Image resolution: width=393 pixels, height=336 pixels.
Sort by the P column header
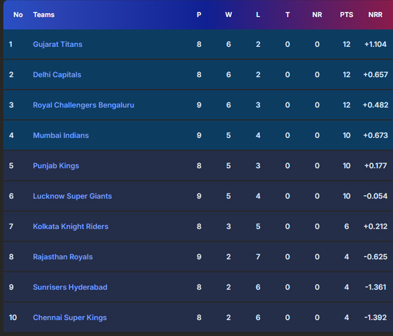tap(199, 15)
